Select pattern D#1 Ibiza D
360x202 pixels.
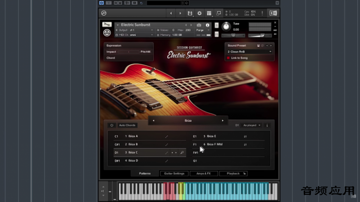click(x=150, y=161)
